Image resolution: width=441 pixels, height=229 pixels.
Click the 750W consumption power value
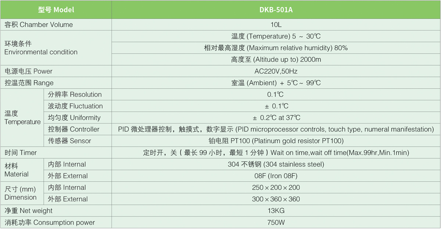(x=276, y=222)
